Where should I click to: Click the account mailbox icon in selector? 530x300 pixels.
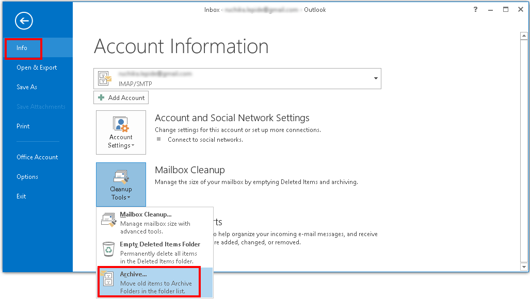pos(105,78)
